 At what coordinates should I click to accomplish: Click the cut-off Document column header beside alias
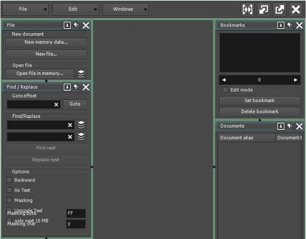[x=289, y=138]
